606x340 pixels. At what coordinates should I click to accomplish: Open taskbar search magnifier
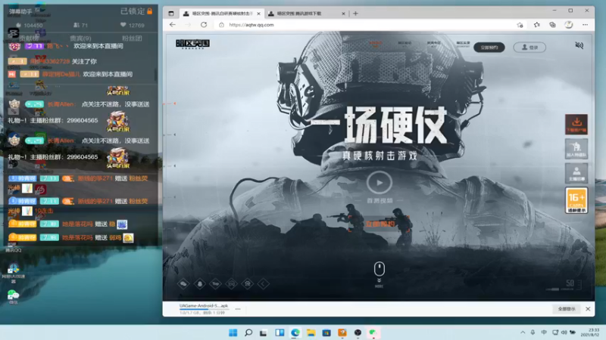248,332
